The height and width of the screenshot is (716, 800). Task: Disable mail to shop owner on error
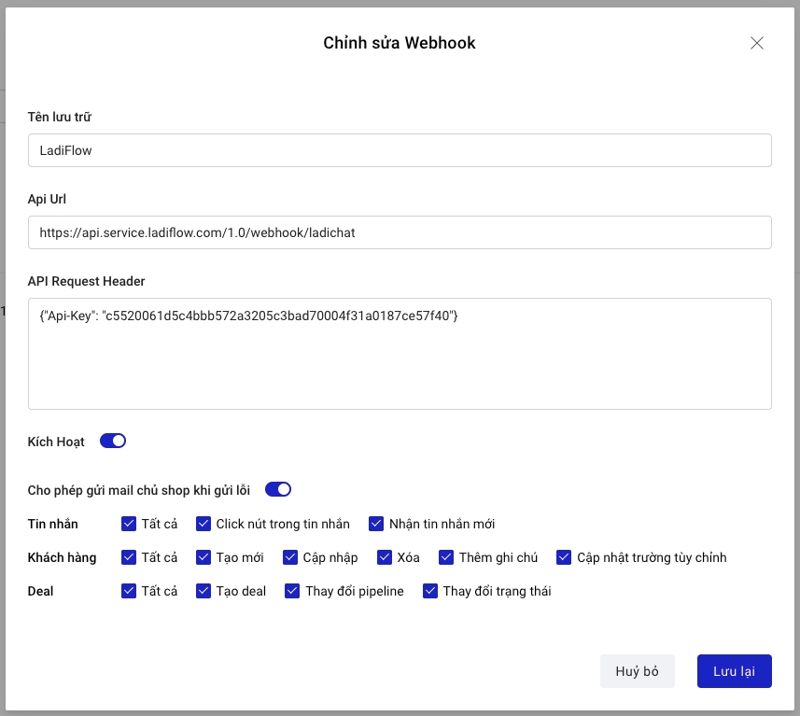point(278,489)
